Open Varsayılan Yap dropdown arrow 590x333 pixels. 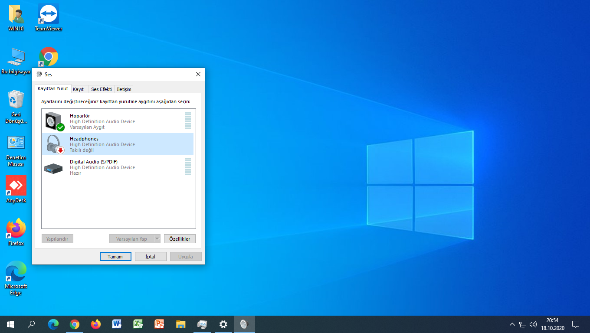tap(157, 239)
